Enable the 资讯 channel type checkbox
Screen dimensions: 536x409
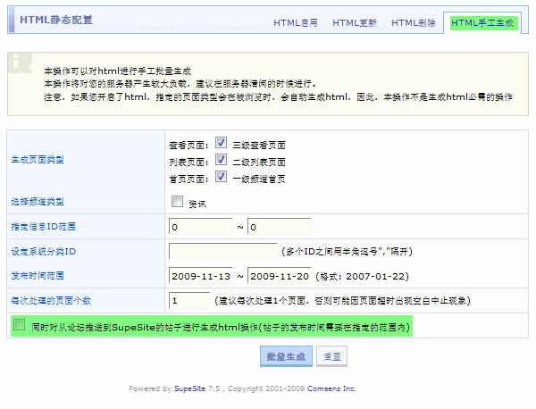pos(177,202)
